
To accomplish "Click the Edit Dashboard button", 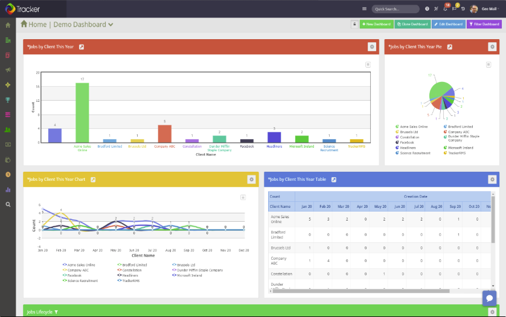I will 449,24.
